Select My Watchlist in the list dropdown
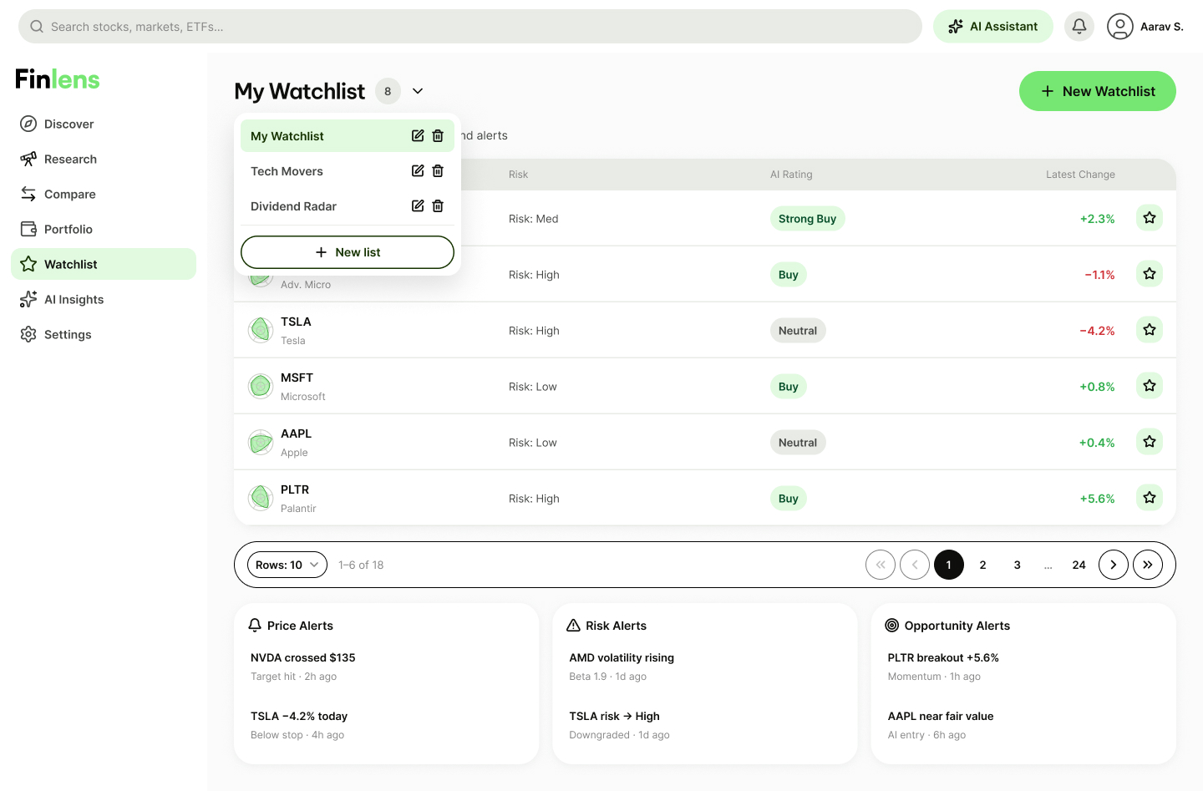This screenshot has width=1203, height=791. coord(348,136)
